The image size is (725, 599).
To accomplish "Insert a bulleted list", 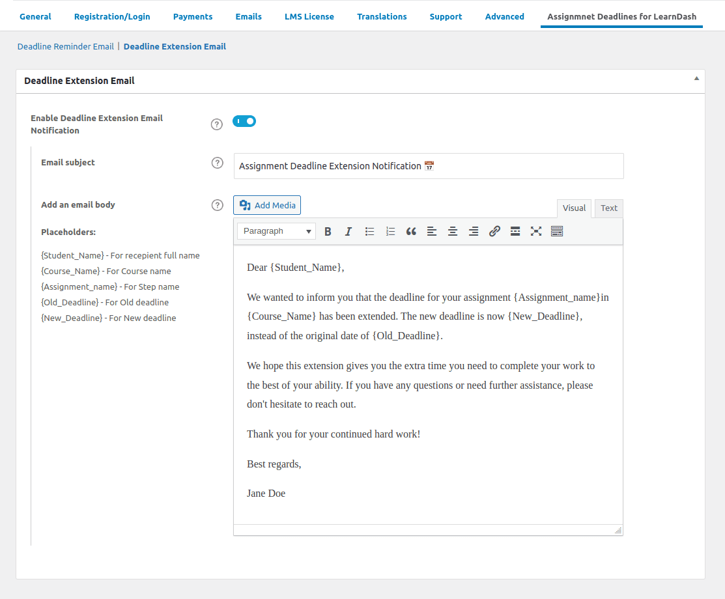I will tap(369, 231).
